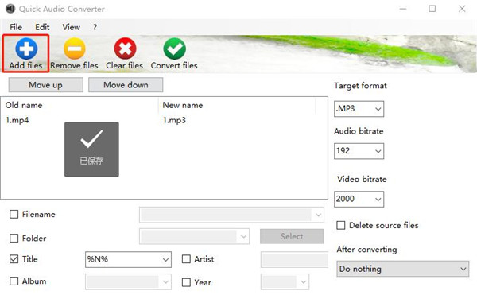Open the Title %N% pattern combo box
This screenshot has width=477, height=295.
128,259
